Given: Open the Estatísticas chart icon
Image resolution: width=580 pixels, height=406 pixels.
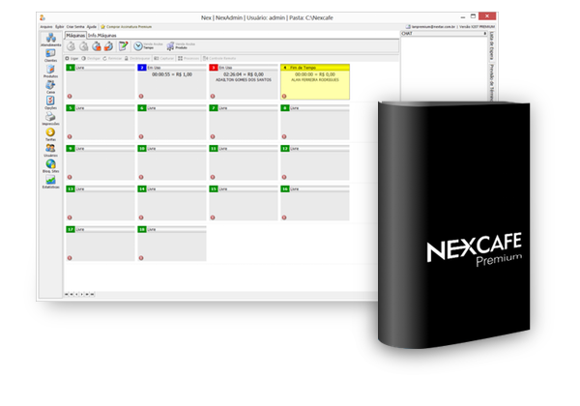Looking at the screenshot, I should 50,181.
